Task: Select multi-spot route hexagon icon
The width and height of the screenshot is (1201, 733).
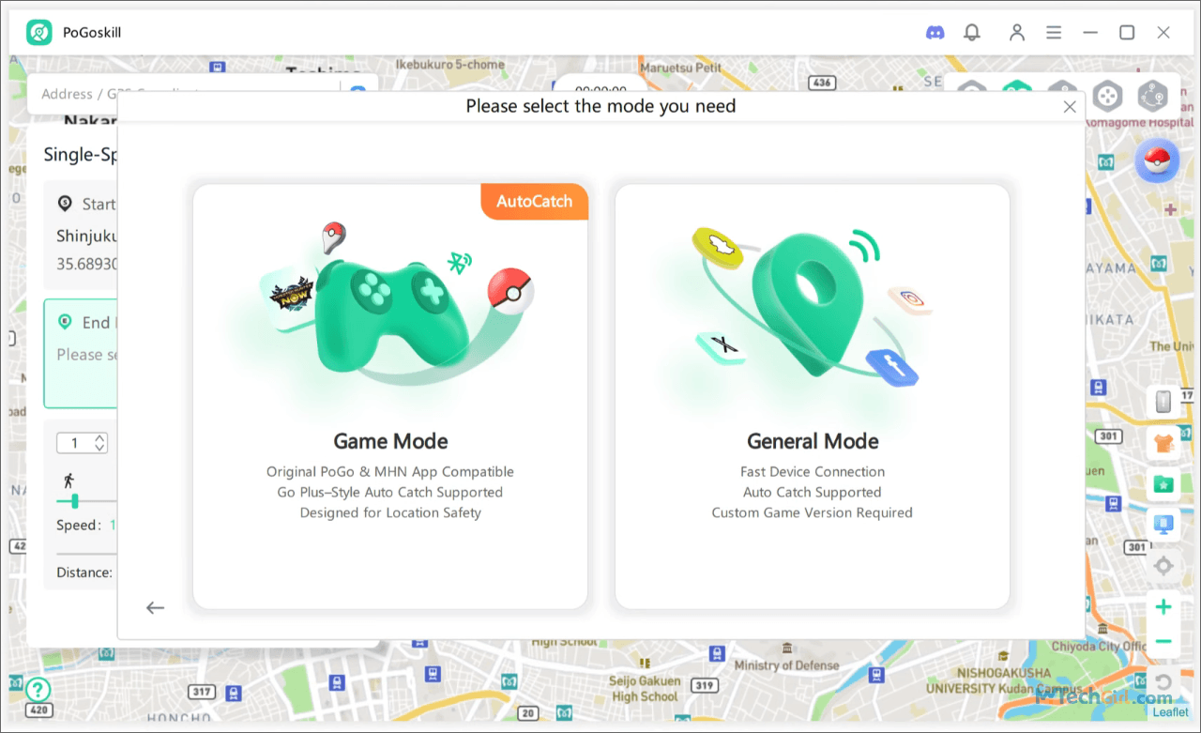Action: pos(1152,95)
